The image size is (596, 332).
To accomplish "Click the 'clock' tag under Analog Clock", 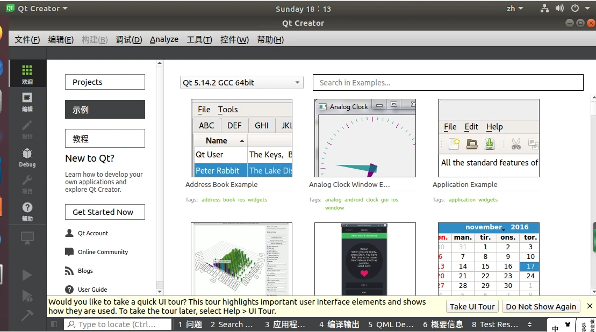I will click(372, 199).
